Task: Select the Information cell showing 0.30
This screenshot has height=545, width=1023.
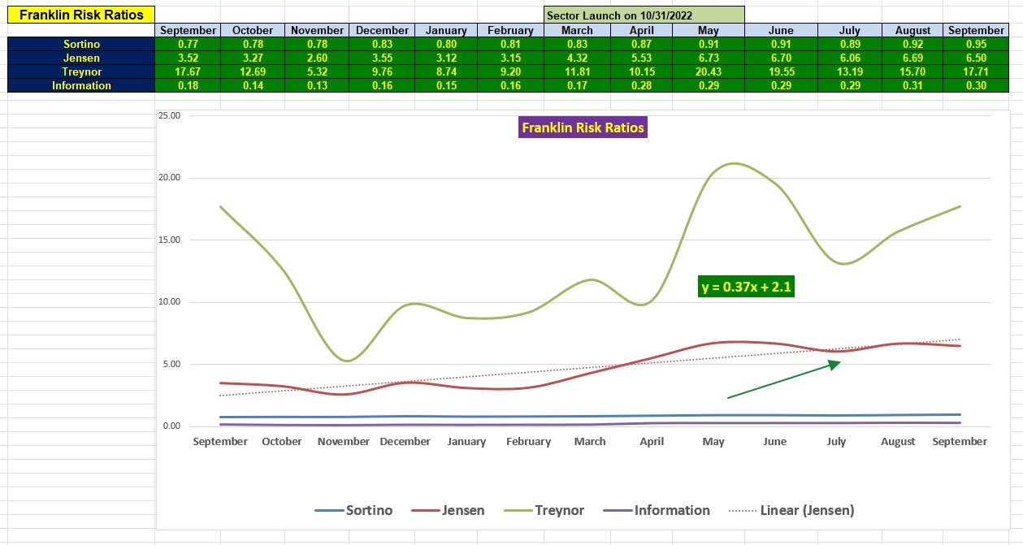Action: 976,85
